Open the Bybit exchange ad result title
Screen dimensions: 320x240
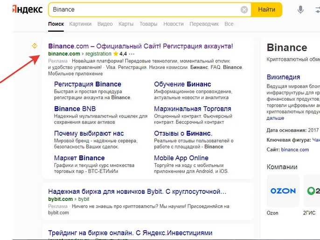138,191
